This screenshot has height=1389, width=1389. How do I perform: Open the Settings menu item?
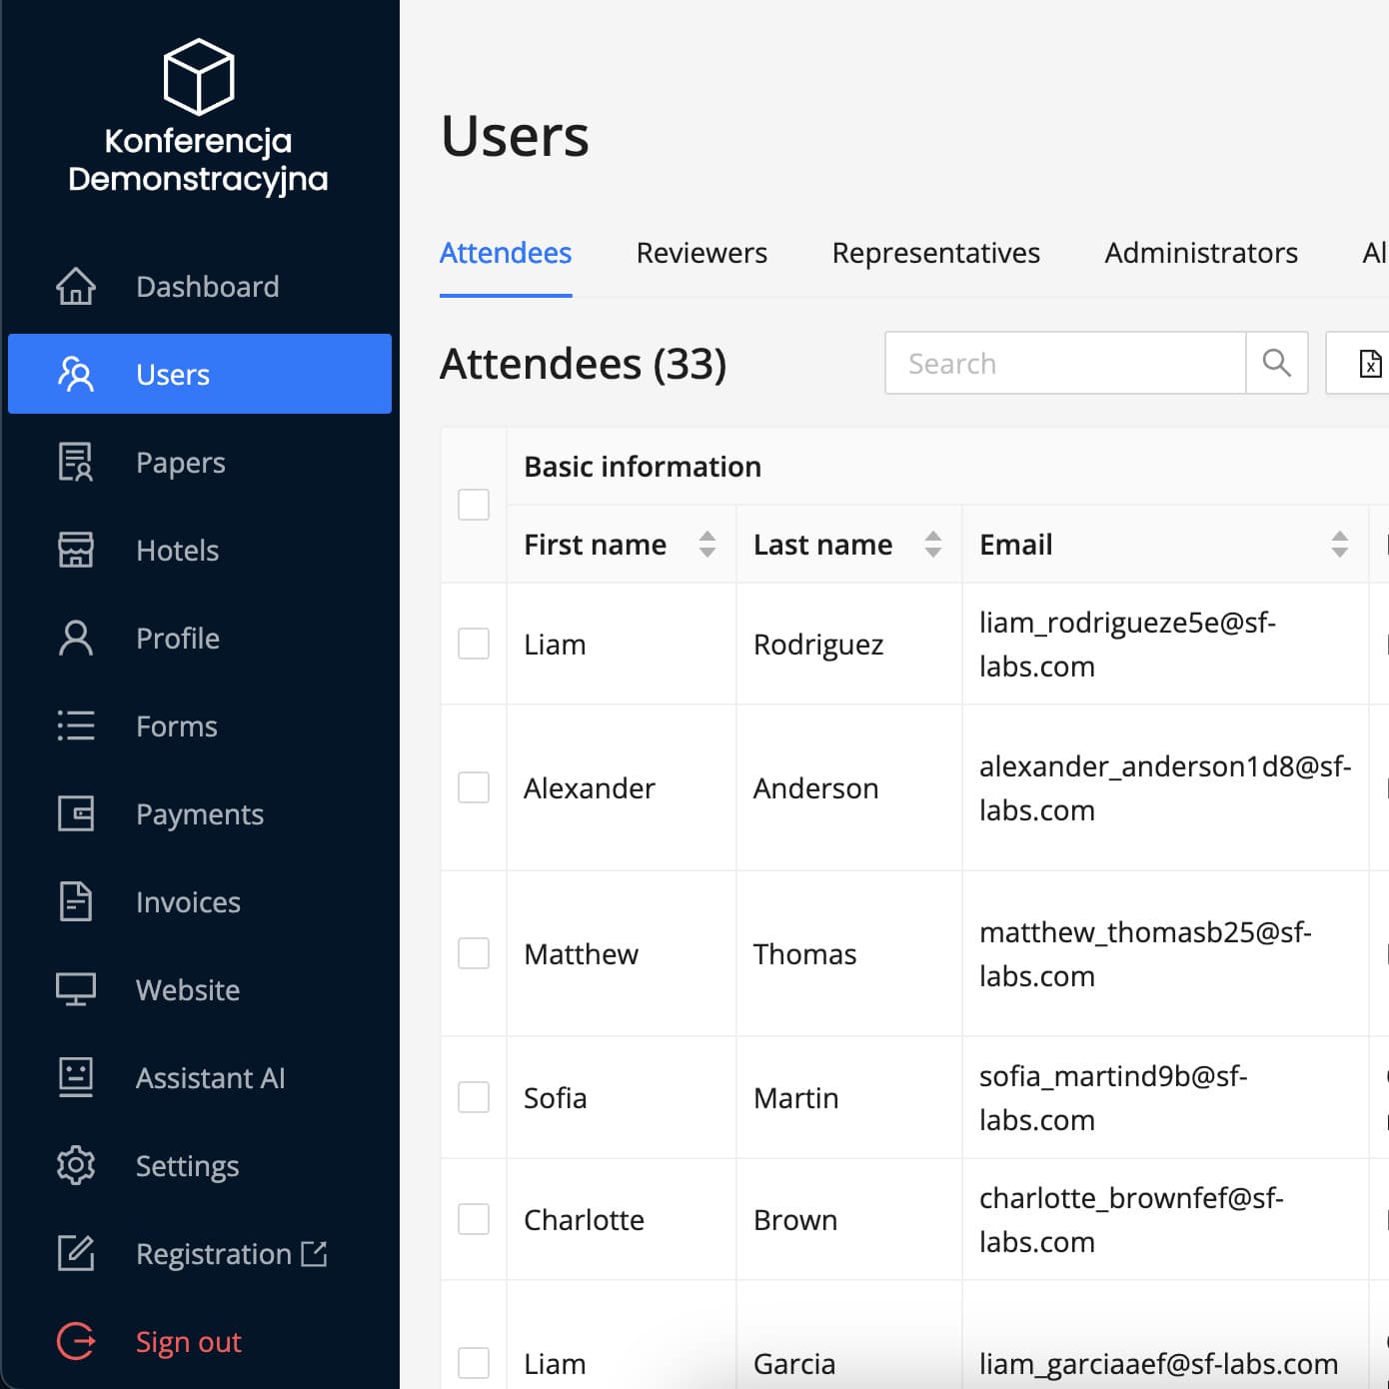coord(200,1166)
